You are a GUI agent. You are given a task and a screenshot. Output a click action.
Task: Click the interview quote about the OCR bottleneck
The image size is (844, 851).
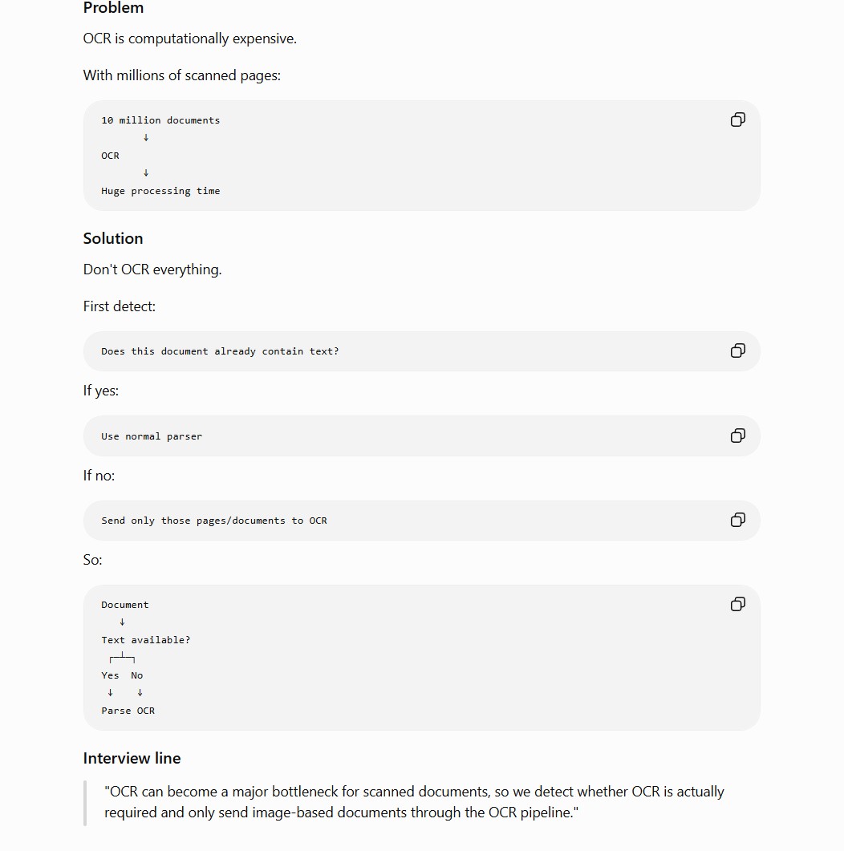click(x=414, y=802)
